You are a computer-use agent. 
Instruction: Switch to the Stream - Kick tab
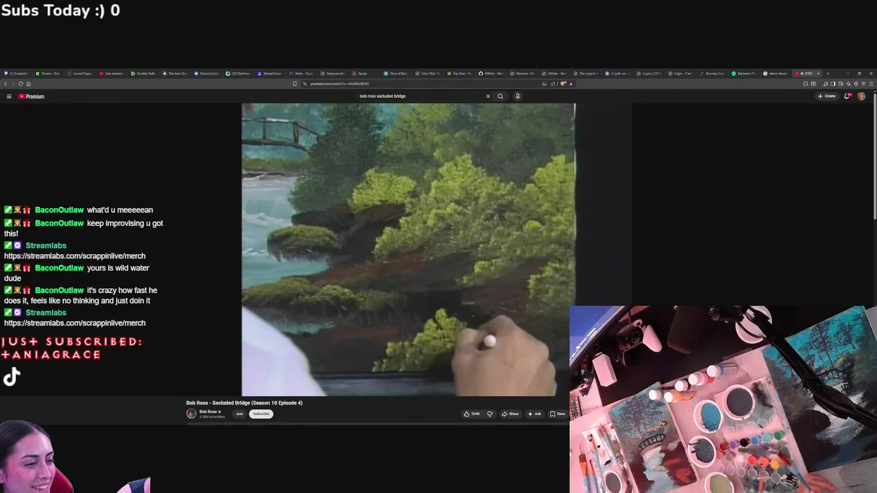[x=48, y=73]
